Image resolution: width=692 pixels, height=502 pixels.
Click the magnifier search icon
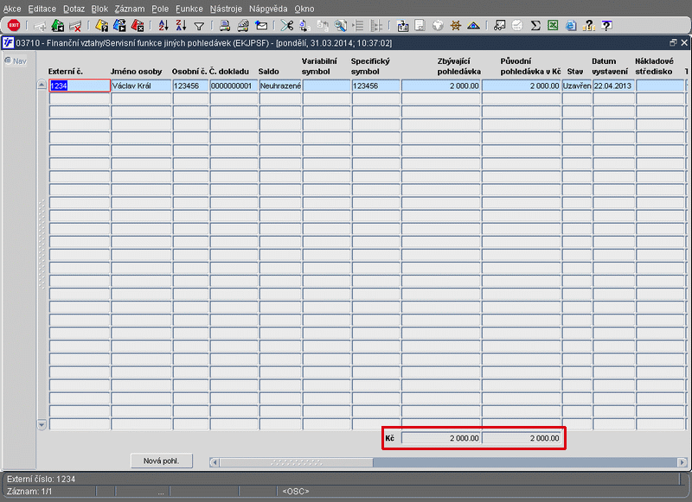(x=340, y=26)
